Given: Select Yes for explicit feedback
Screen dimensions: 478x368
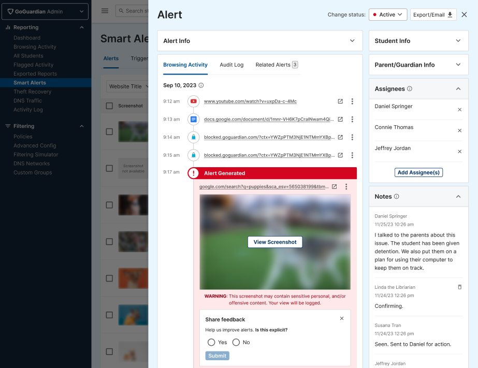Looking at the screenshot, I should coord(211,343).
